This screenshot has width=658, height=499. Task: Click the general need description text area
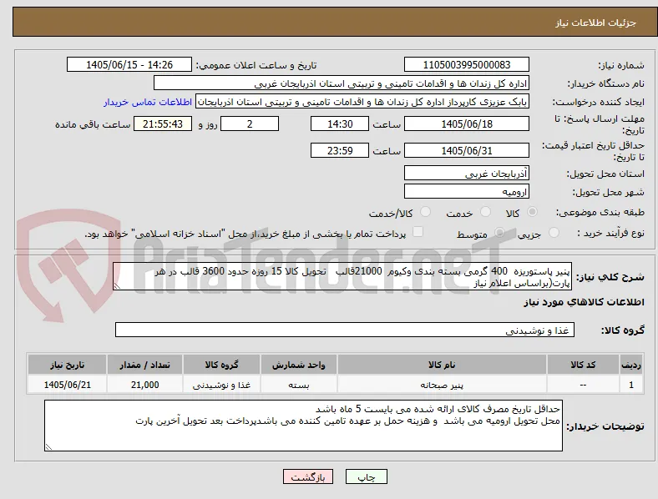[x=342, y=276]
